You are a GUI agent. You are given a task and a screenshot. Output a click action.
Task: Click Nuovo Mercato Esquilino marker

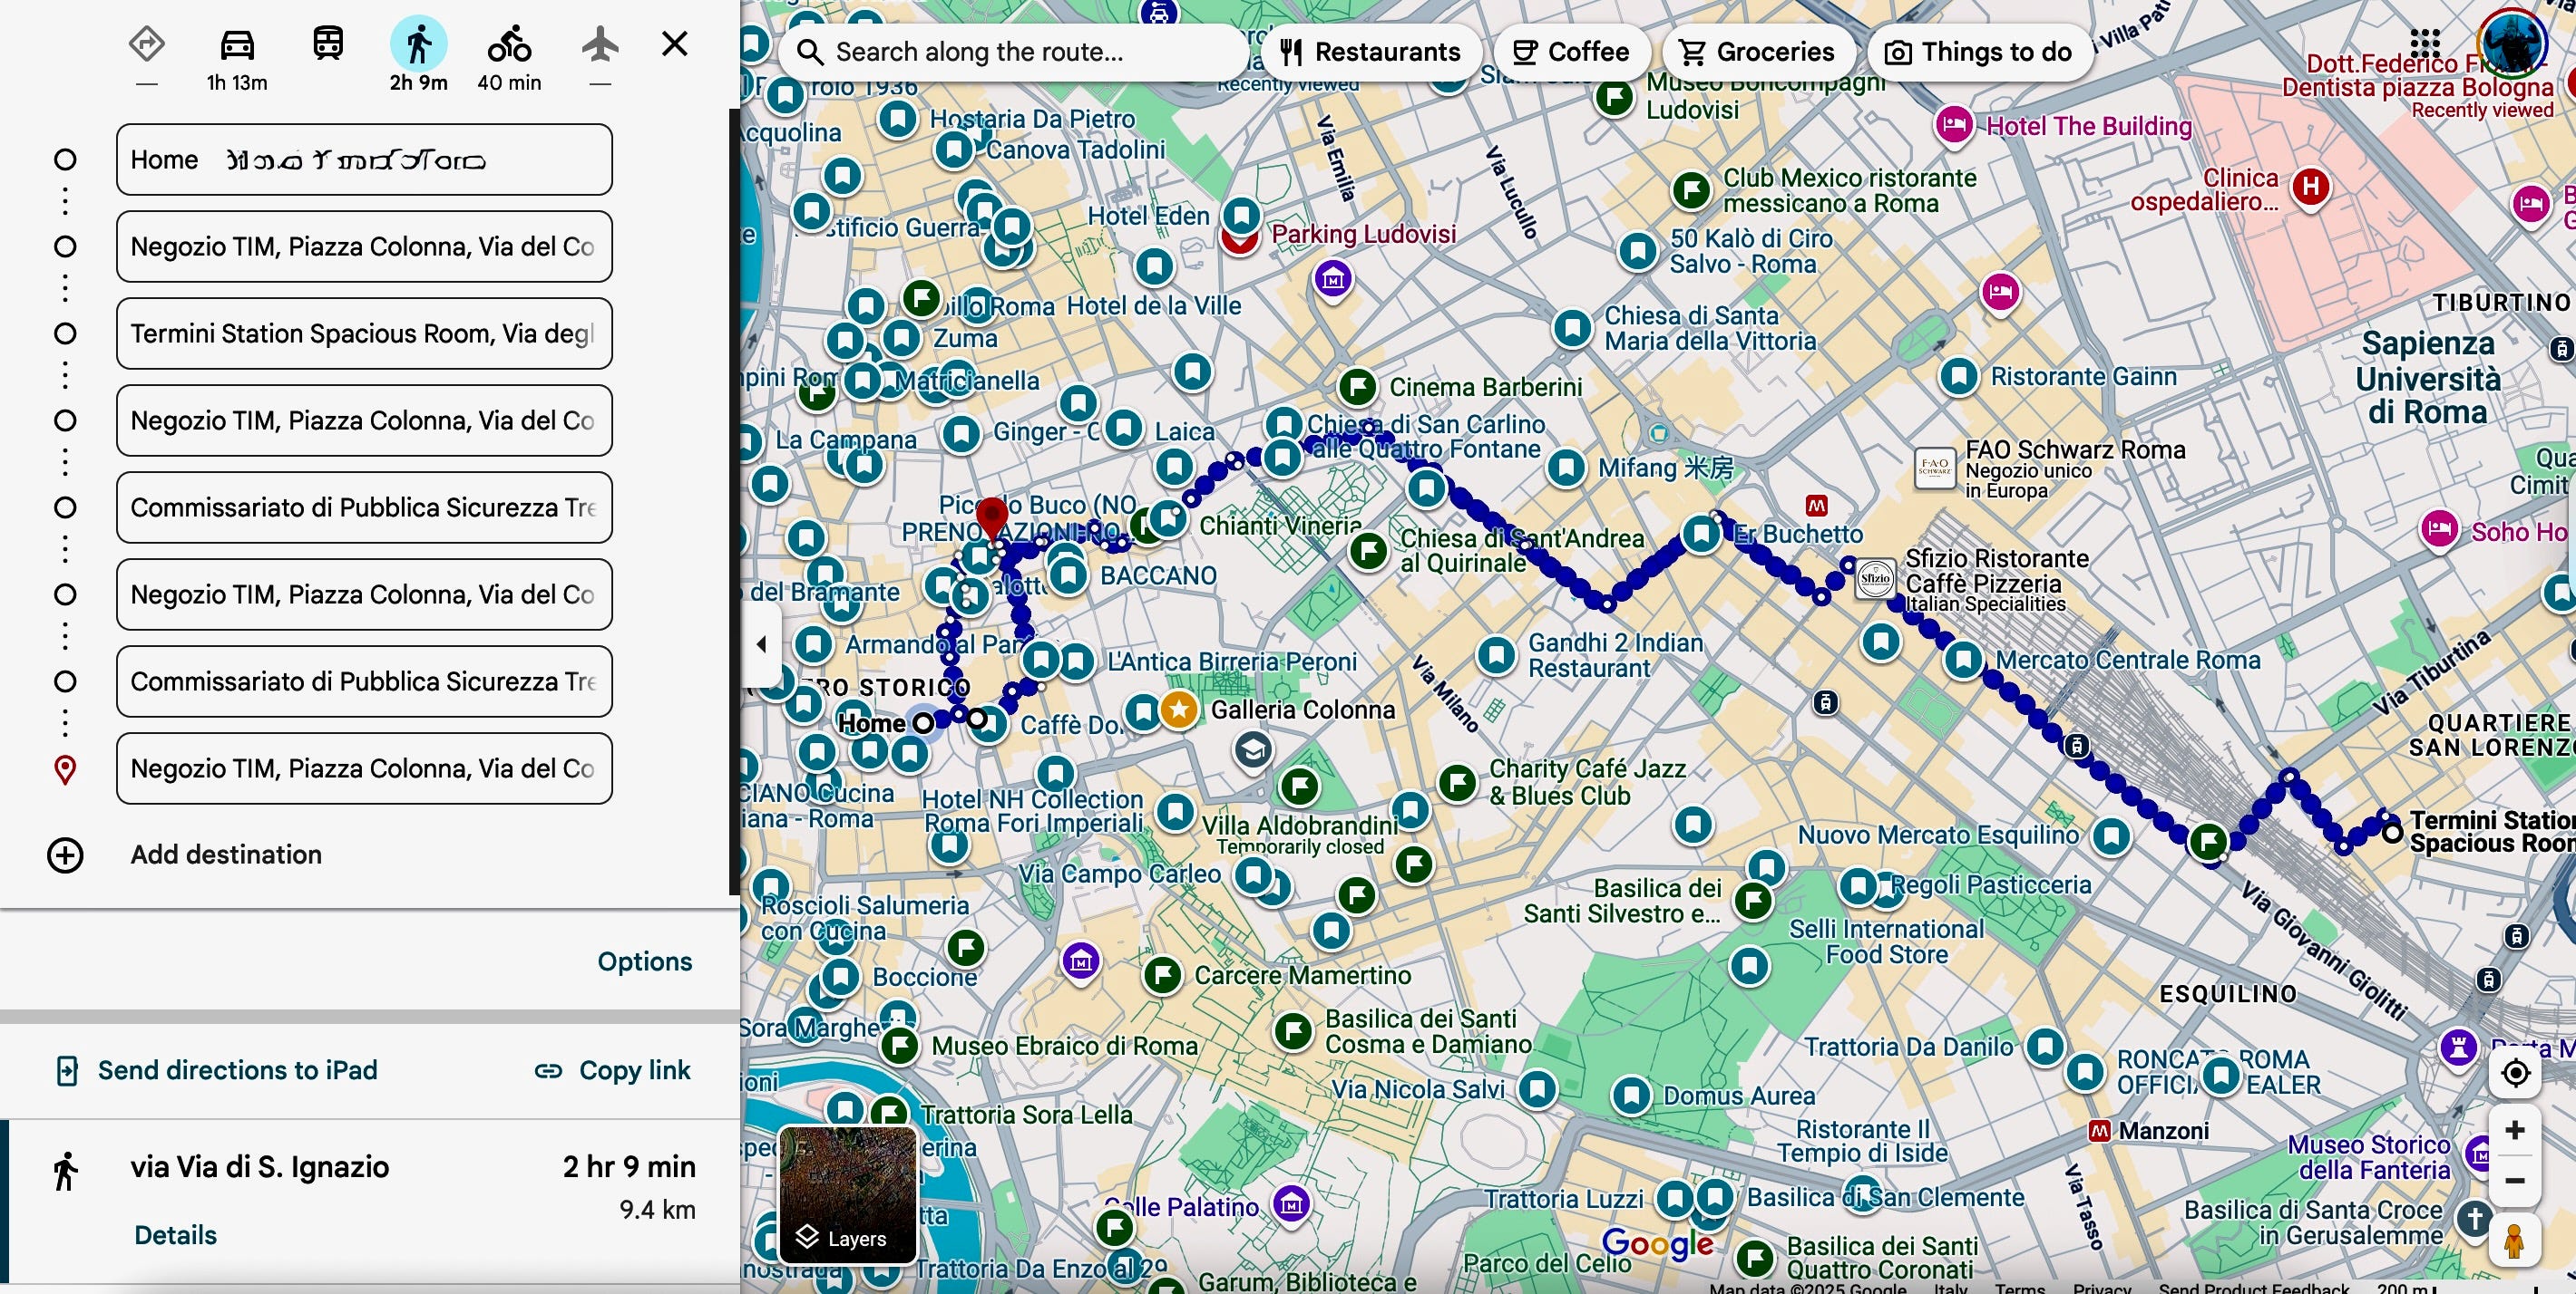2111,835
